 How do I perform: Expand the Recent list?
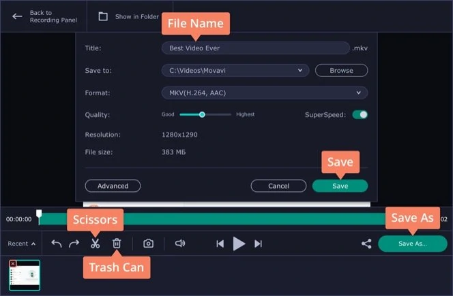click(x=22, y=244)
